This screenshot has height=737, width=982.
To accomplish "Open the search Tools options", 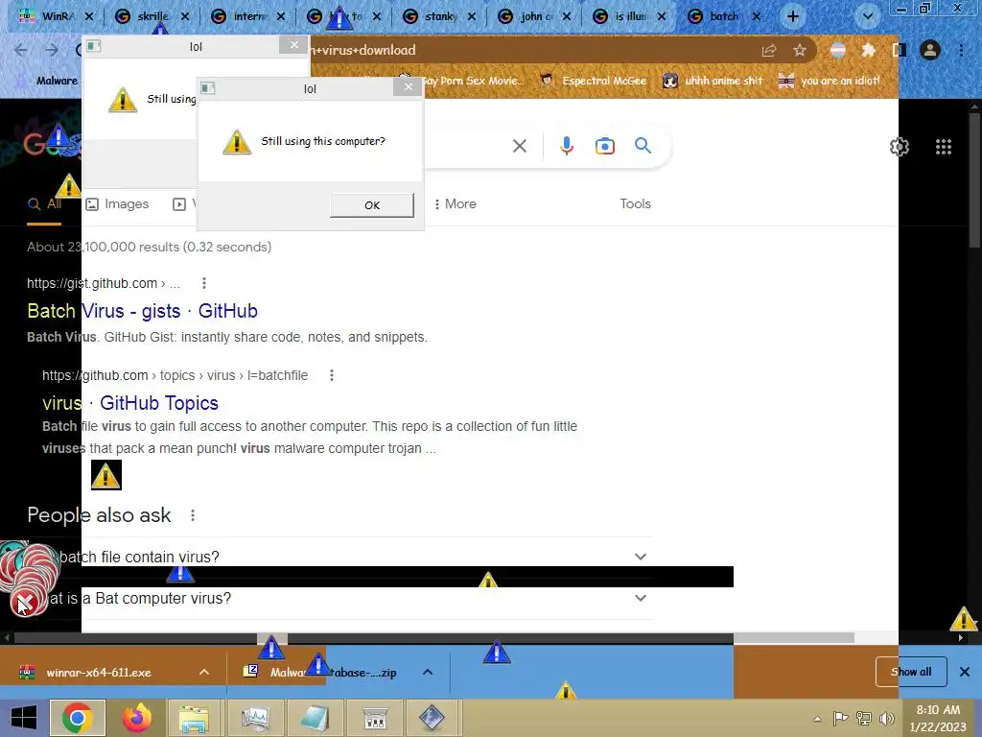I will coord(635,204).
